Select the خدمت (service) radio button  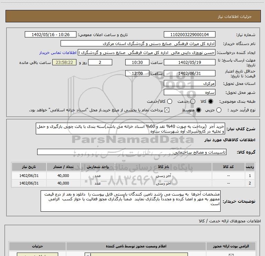193,101
